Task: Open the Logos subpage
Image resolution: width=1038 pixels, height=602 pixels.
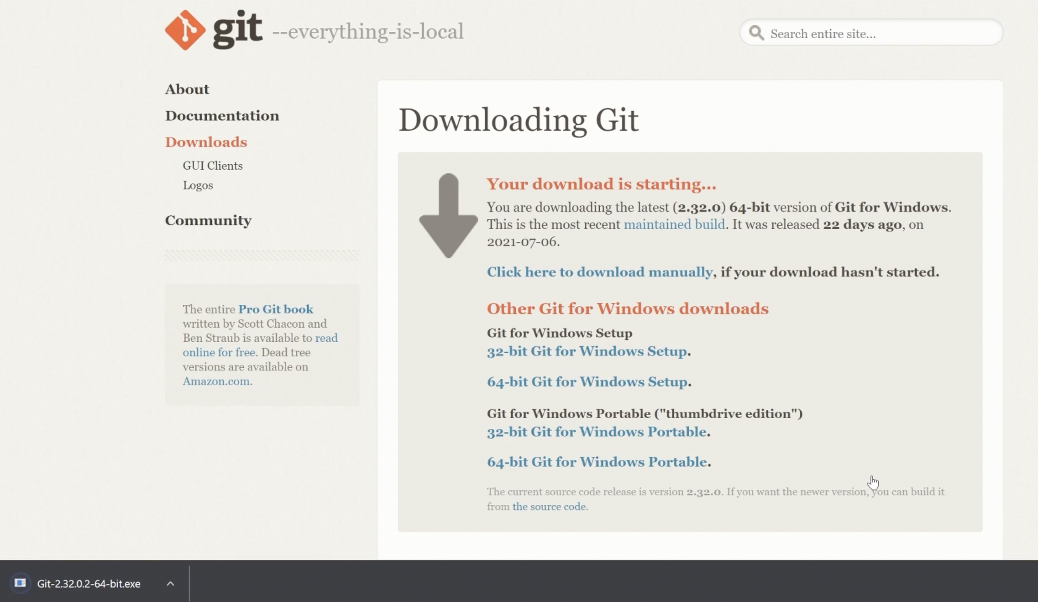Action: 198,185
